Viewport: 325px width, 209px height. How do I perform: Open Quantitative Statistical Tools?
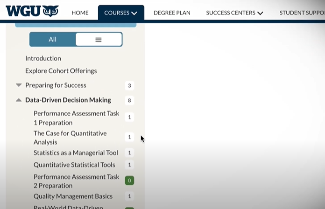click(x=74, y=165)
